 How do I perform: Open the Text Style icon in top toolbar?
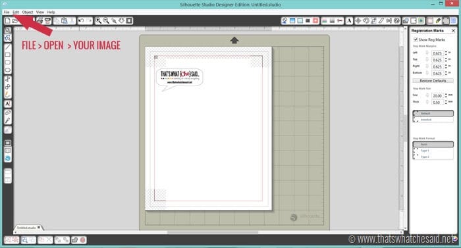pyautogui.click(x=349, y=20)
